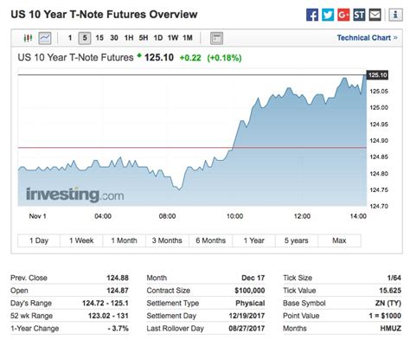The image size is (410, 346).
Task: Open the Technical Chart link
Action: coord(367,38)
